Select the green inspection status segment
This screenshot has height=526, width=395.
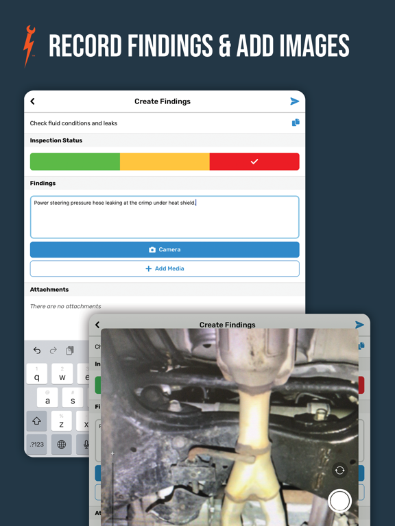(x=75, y=162)
